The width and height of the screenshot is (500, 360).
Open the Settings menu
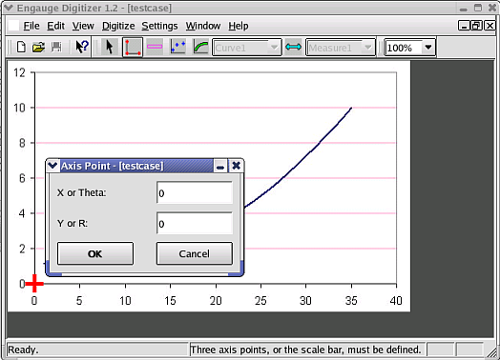(159, 26)
